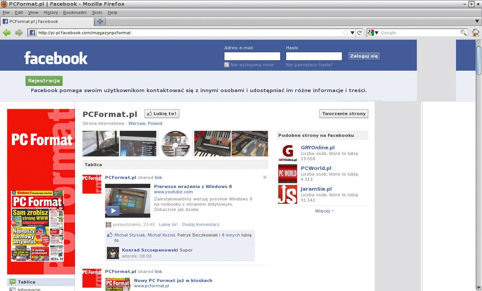Open the list all tabs dropdown
Viewport: 482px width, 291px height.
[x=477, y=21]
